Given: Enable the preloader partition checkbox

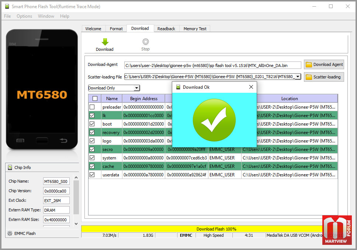Looking at the screenshot, I should pos(92,107).
